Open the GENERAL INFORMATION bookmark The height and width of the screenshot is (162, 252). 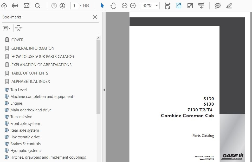[x=33, y=48]
